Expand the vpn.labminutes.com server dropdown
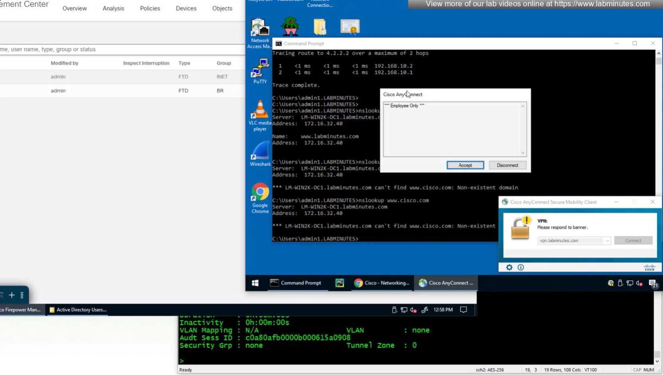The height and width of the screenshot is (375, 663). [x=607, y=241]
